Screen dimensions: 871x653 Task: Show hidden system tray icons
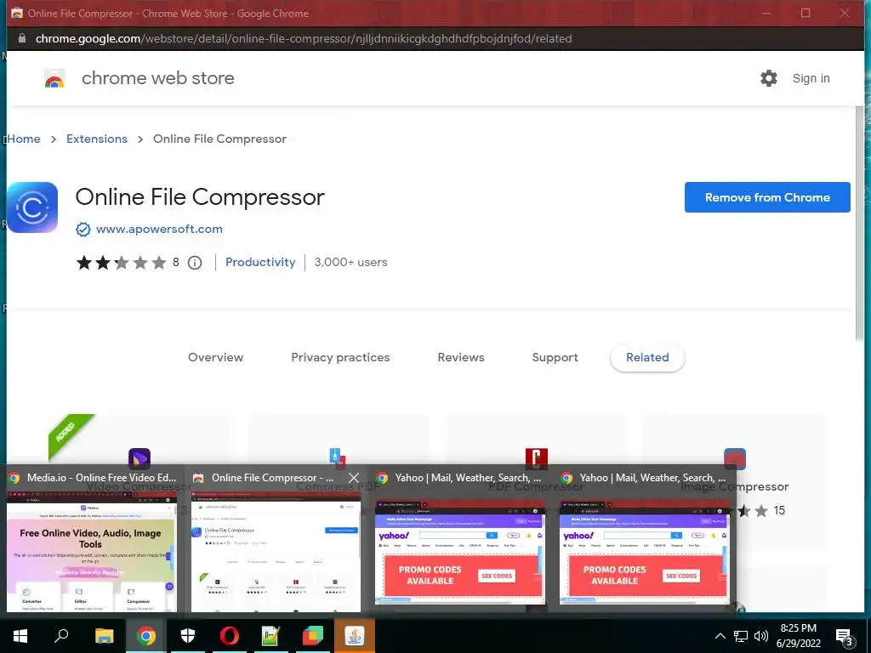tap(720, 636)
